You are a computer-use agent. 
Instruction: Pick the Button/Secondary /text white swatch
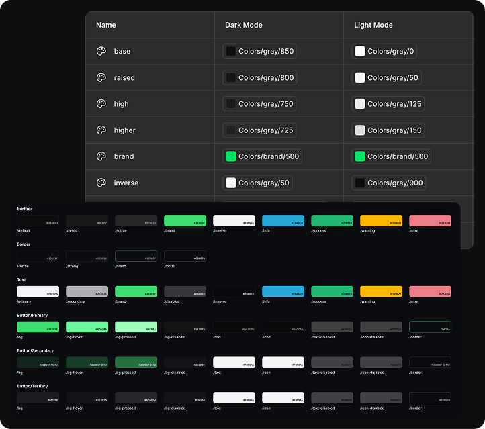pyautogui.click(x=234, y=363)
